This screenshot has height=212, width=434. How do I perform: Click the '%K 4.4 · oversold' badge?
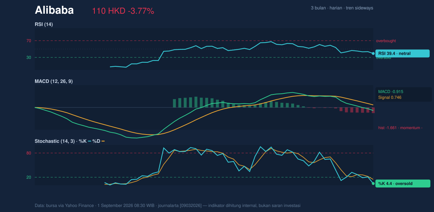coord(403,184)
